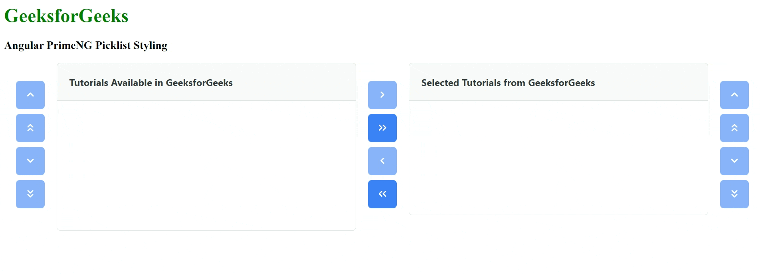Move target item to bottom with double-down arrow

[734, 194]
